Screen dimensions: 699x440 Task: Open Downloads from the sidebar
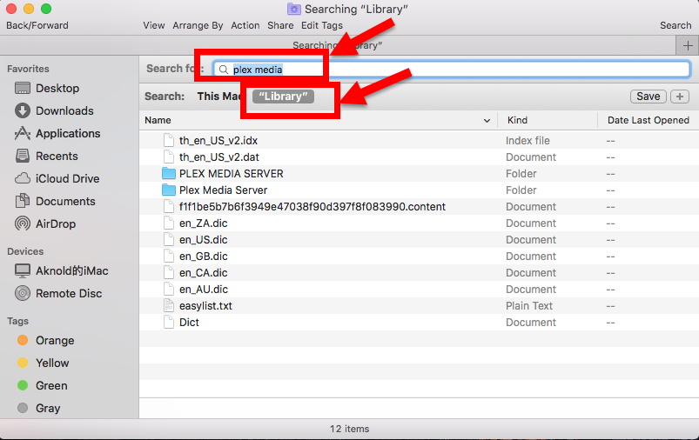(23, 111)
